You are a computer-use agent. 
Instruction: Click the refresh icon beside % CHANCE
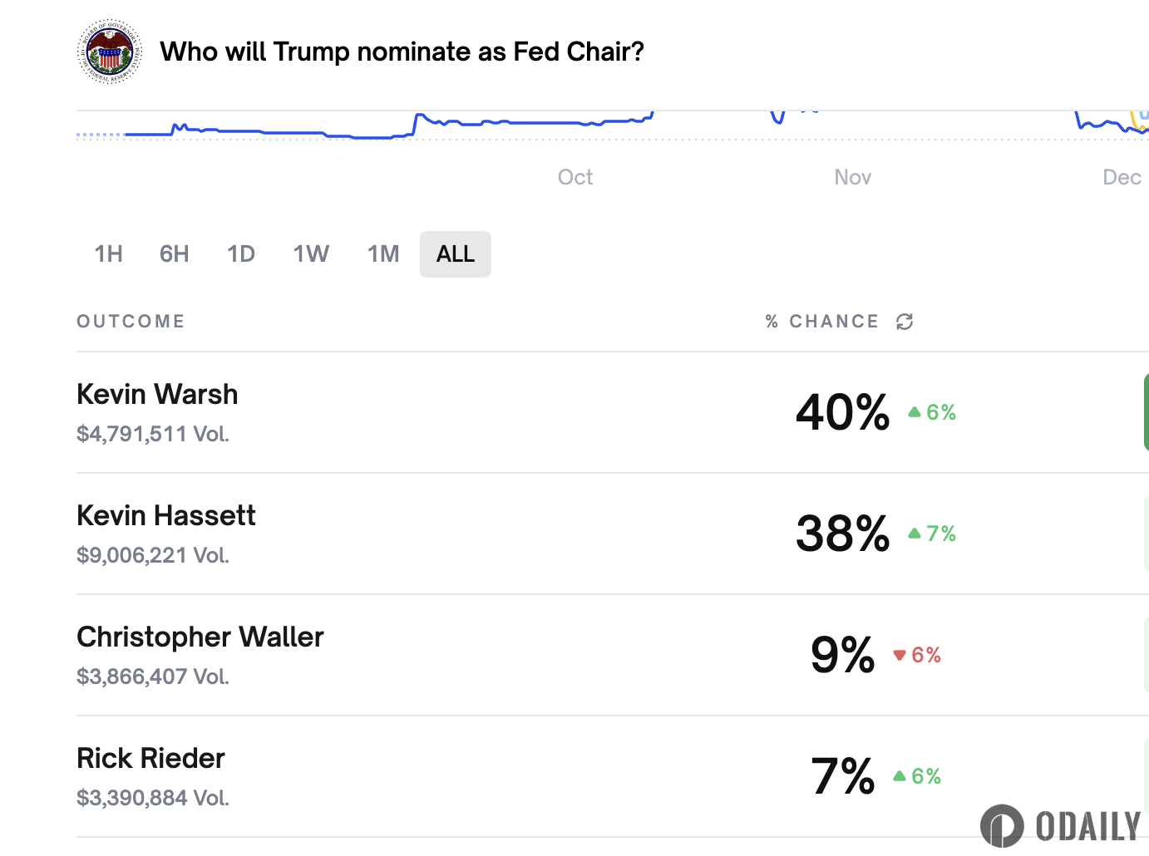pyautogui.click(x=905, y=322)
